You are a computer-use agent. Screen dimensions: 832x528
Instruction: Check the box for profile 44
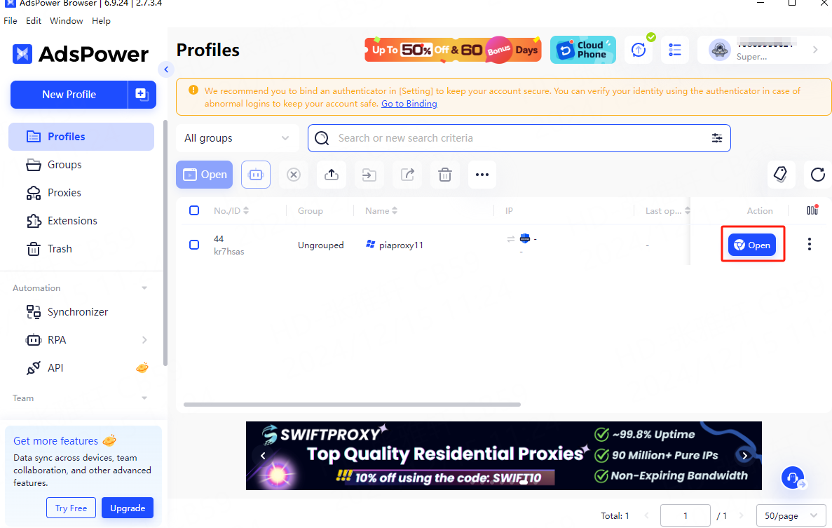click(194, 245)
